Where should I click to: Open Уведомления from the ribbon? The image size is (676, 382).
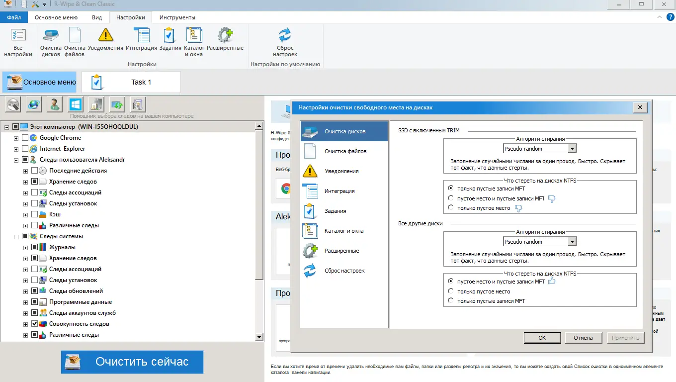pyautogui.click(x=105, y=40)
